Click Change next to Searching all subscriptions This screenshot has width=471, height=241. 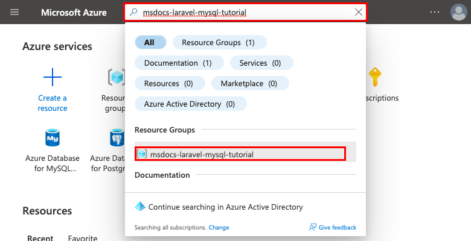coord(219,228)
